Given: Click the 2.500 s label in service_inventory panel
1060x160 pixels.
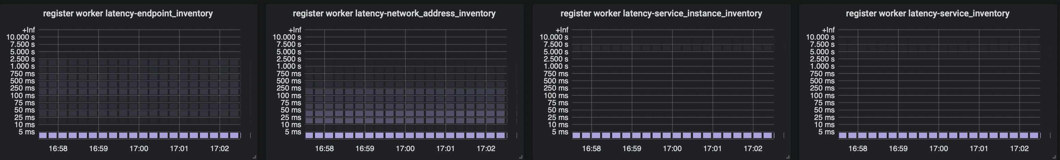Looking at the screenshot, I should [822, 59].
